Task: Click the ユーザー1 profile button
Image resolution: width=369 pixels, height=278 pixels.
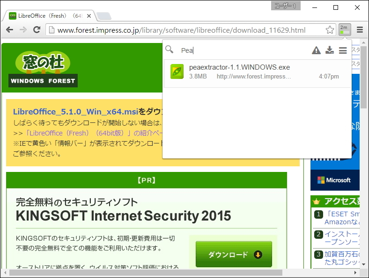Action: coord(286,6)
